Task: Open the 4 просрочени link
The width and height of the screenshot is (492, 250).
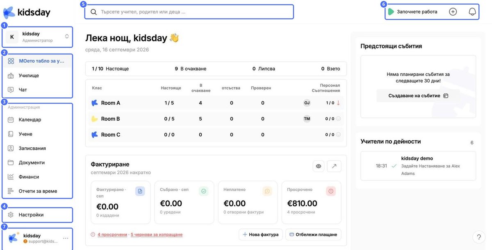Action: [112, 234]
